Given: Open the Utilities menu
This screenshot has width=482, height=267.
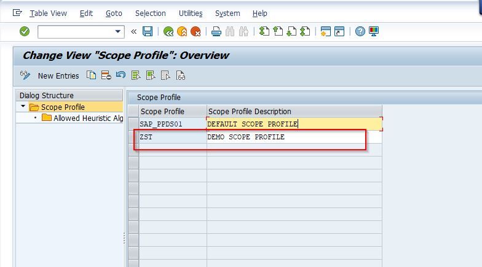Looking at the screenshot, I should click(191, 14).
